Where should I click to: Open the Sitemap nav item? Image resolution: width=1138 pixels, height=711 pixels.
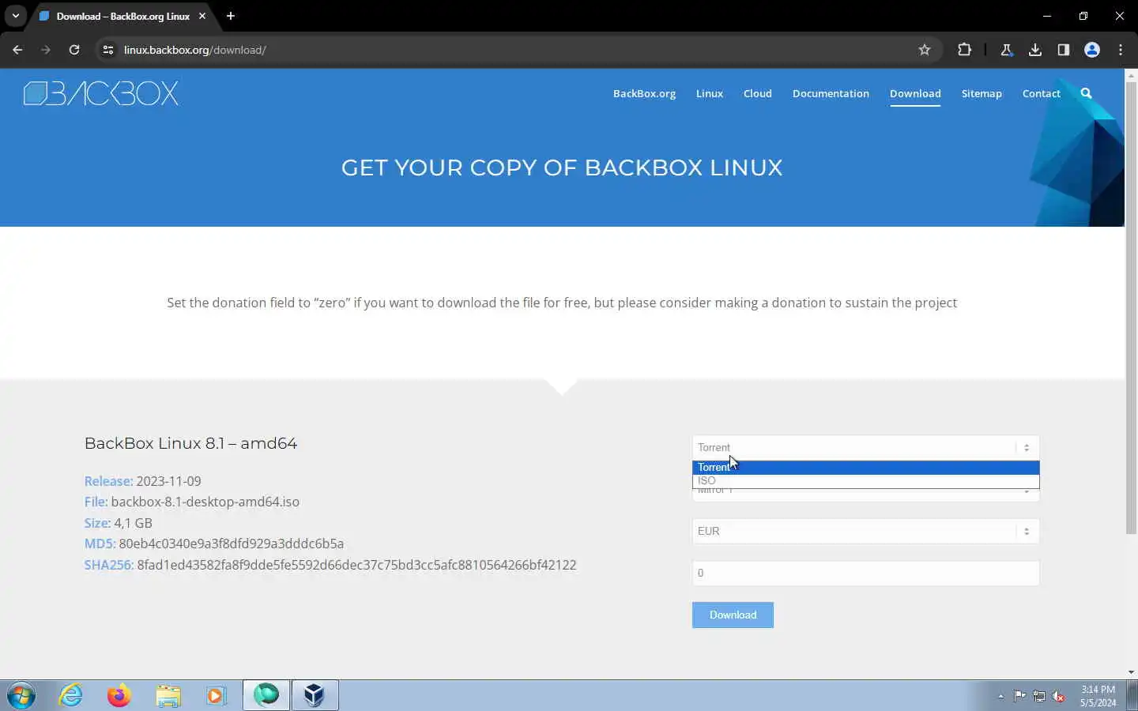[x=982, y=93]
